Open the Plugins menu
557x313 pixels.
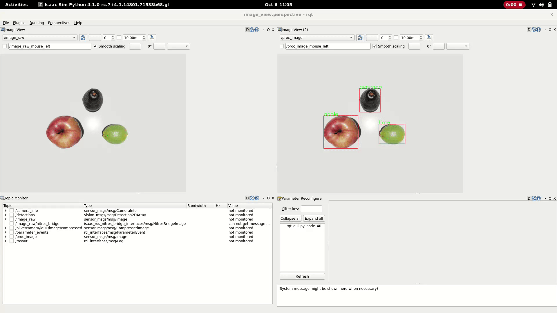pyautogui.click(x=19, y=23)
